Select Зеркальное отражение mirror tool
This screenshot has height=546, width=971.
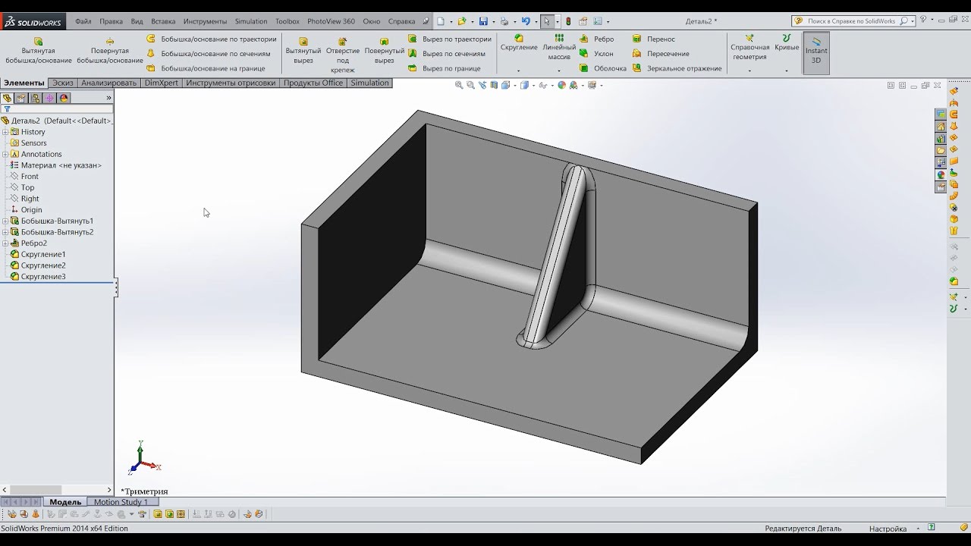pos(677,68)
